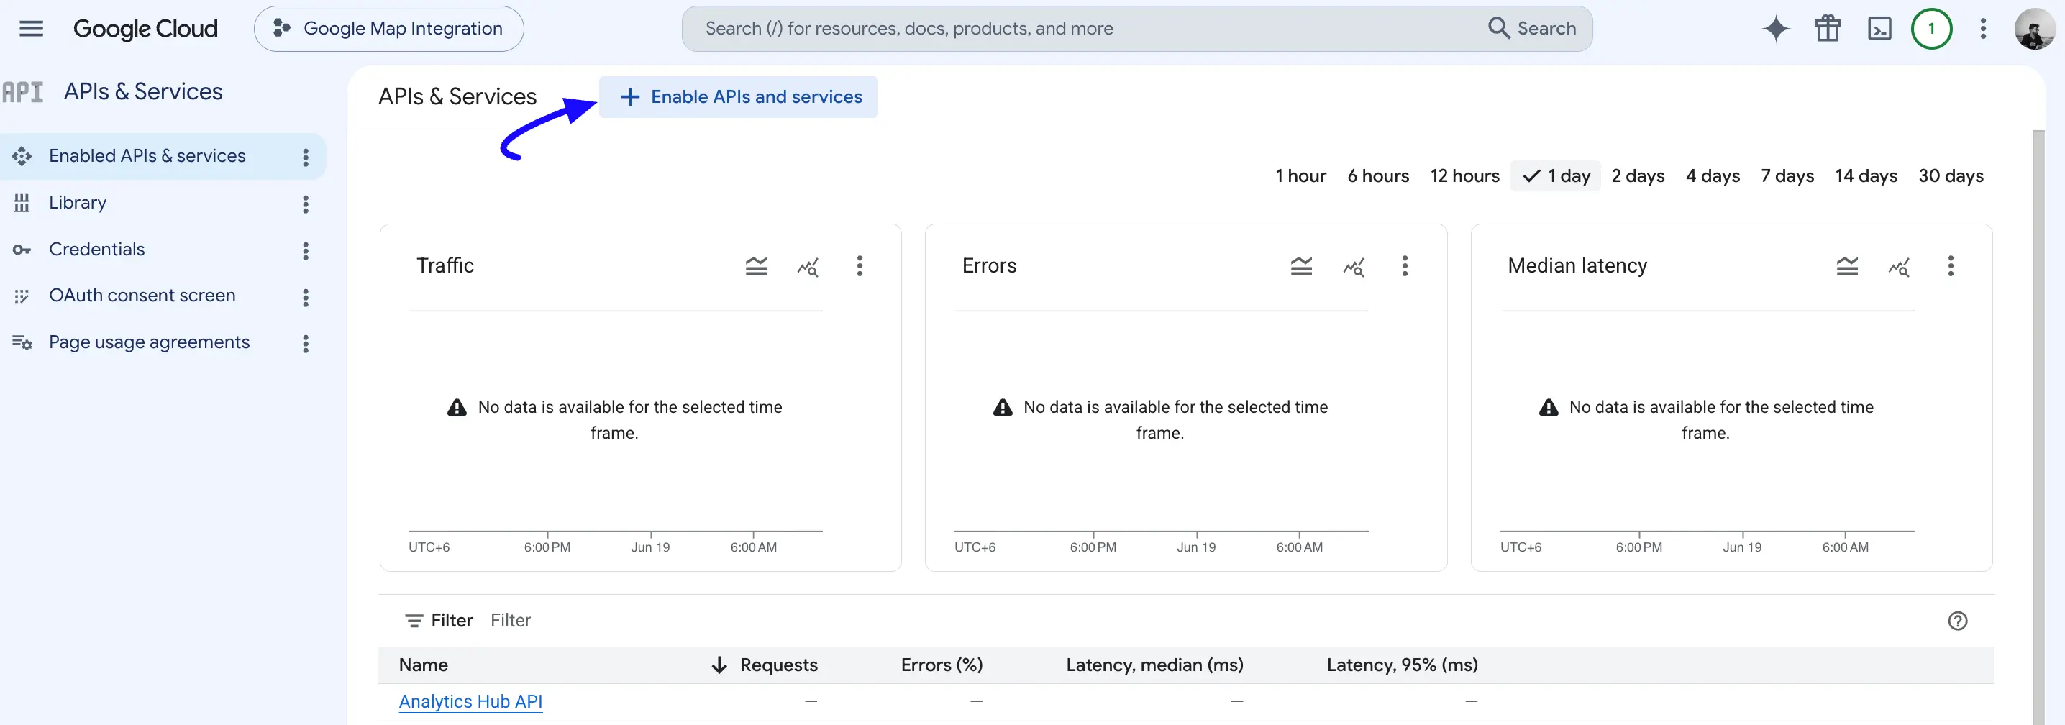This screenshot has width=2065, height=725.
Task: Click the APIs & Services page heading
Action: pyautogui.click(x=457, y=97)
